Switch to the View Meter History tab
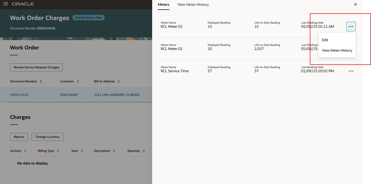The image size is (371, 184). 193,4
